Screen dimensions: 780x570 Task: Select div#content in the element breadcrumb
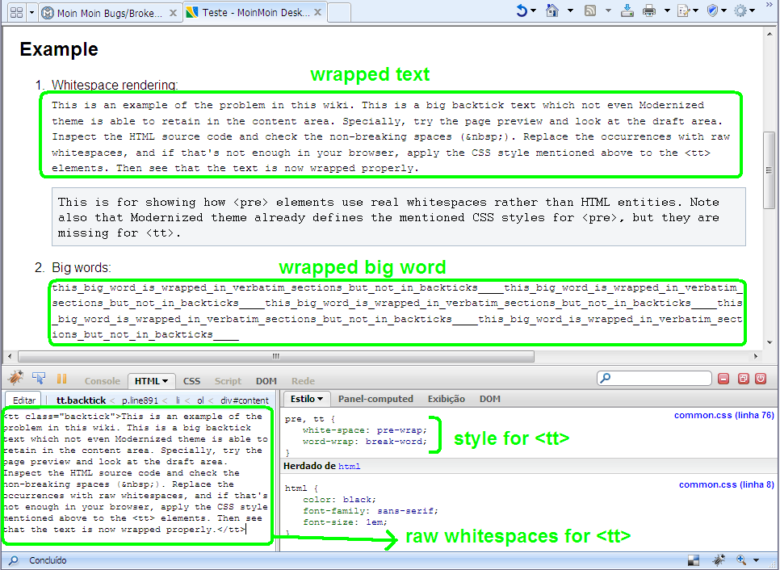245,400
